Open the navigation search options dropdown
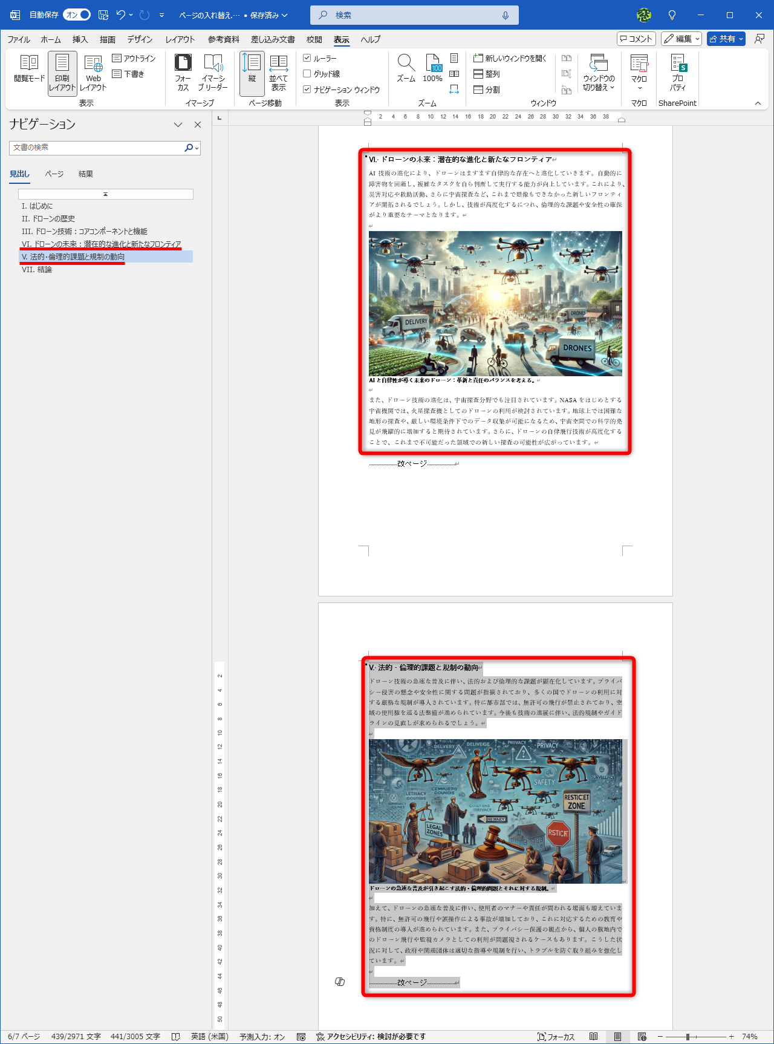774x1044 pixels. (197, 148)
